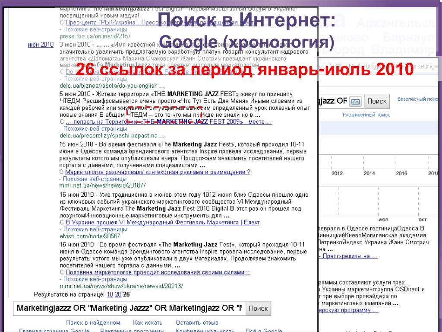
Task: Click the delo.ua/biznes/rabota/do-you-english URL text
Action: click(x=112, y=86)
